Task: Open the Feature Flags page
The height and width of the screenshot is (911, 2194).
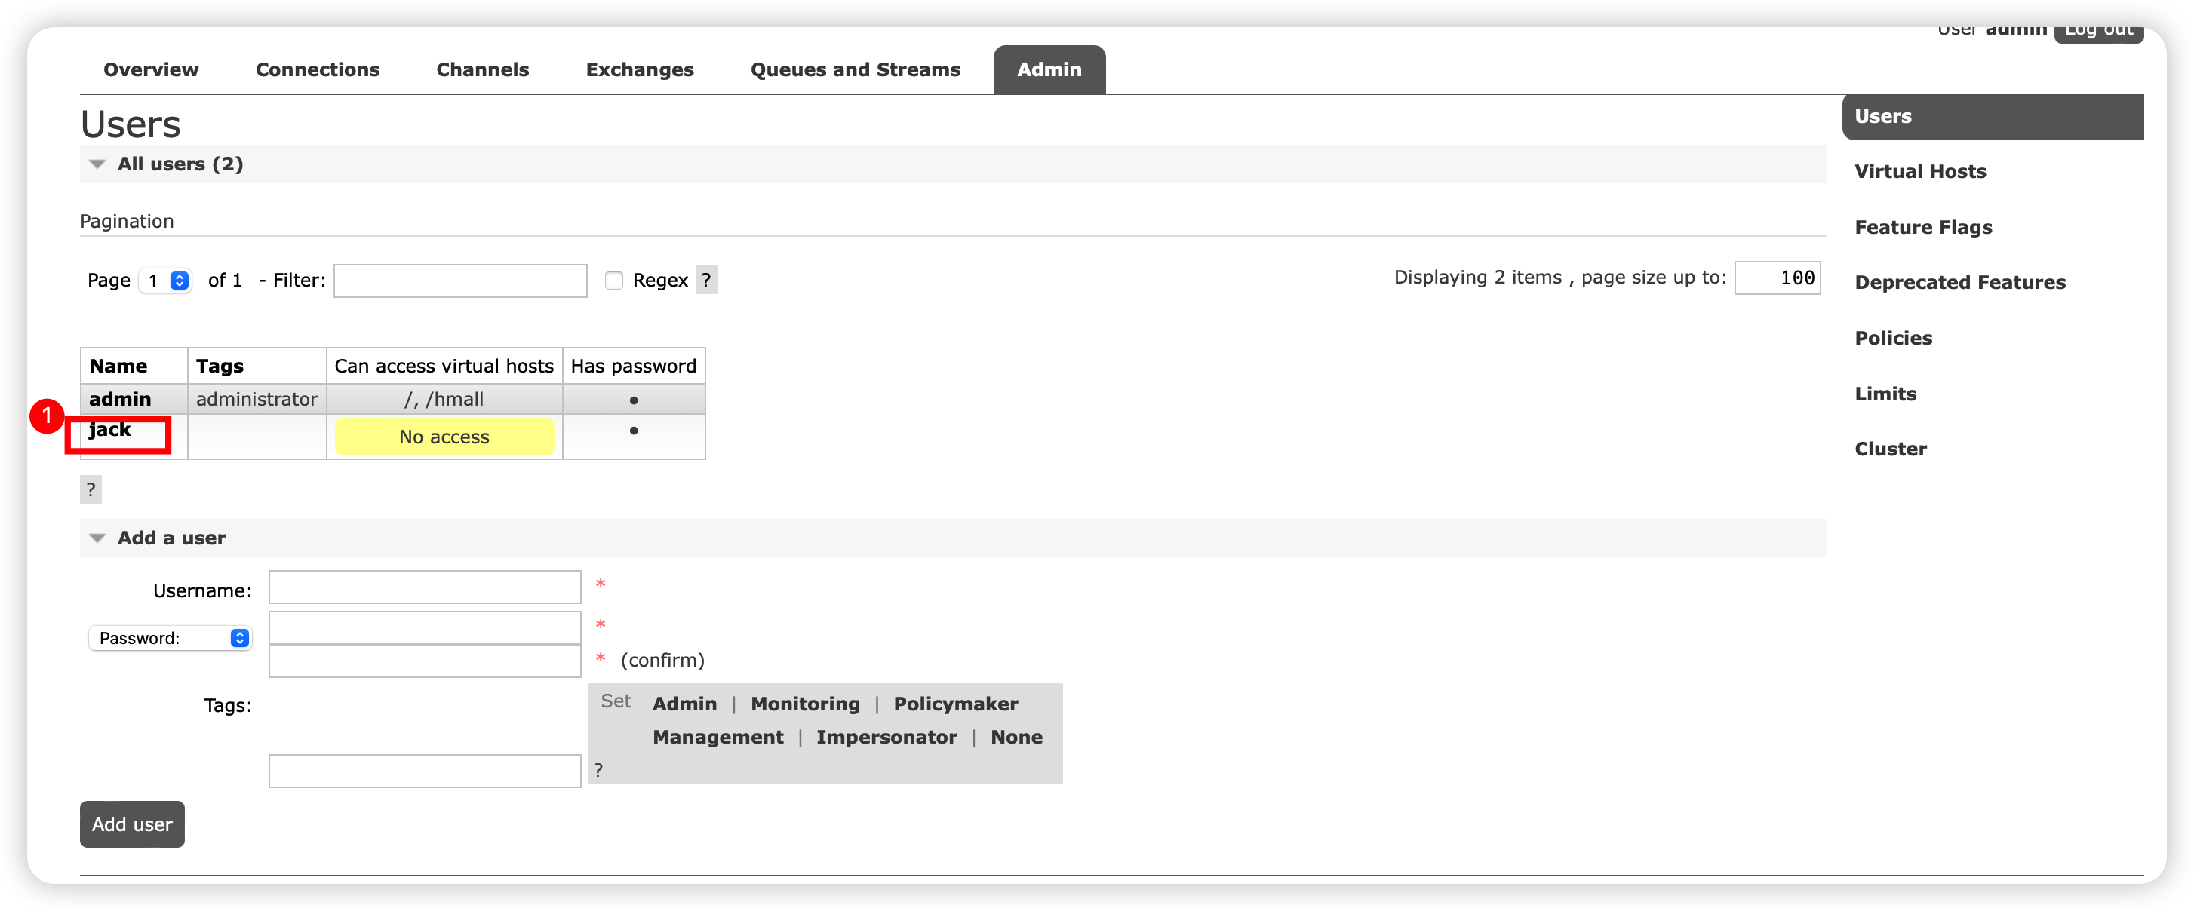Action: click(x=1923, y=226)
